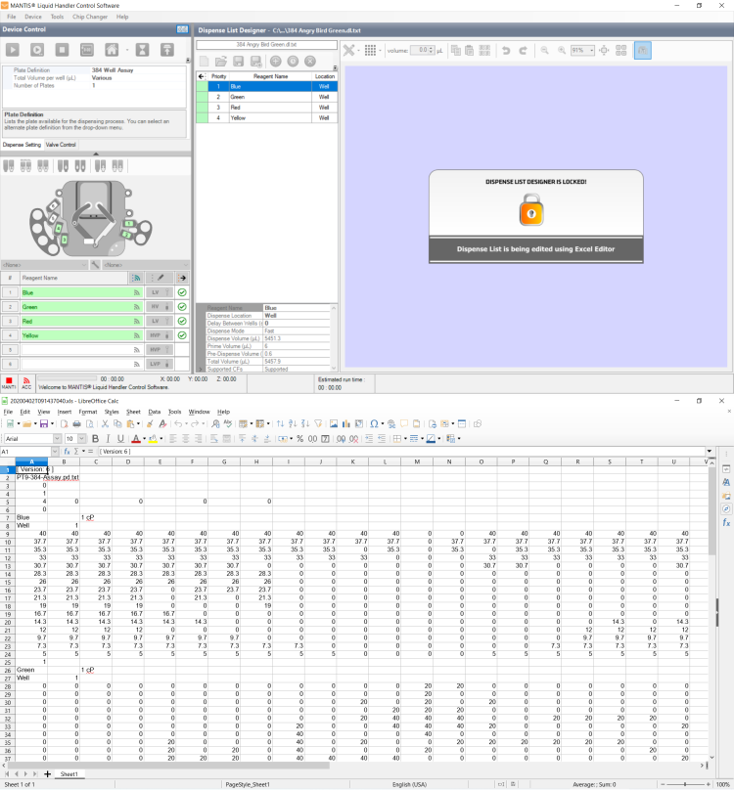Viewport: 734px width, 790px height.
Task: Click the Calc vertical scrollbar
Action: [711, 608]
